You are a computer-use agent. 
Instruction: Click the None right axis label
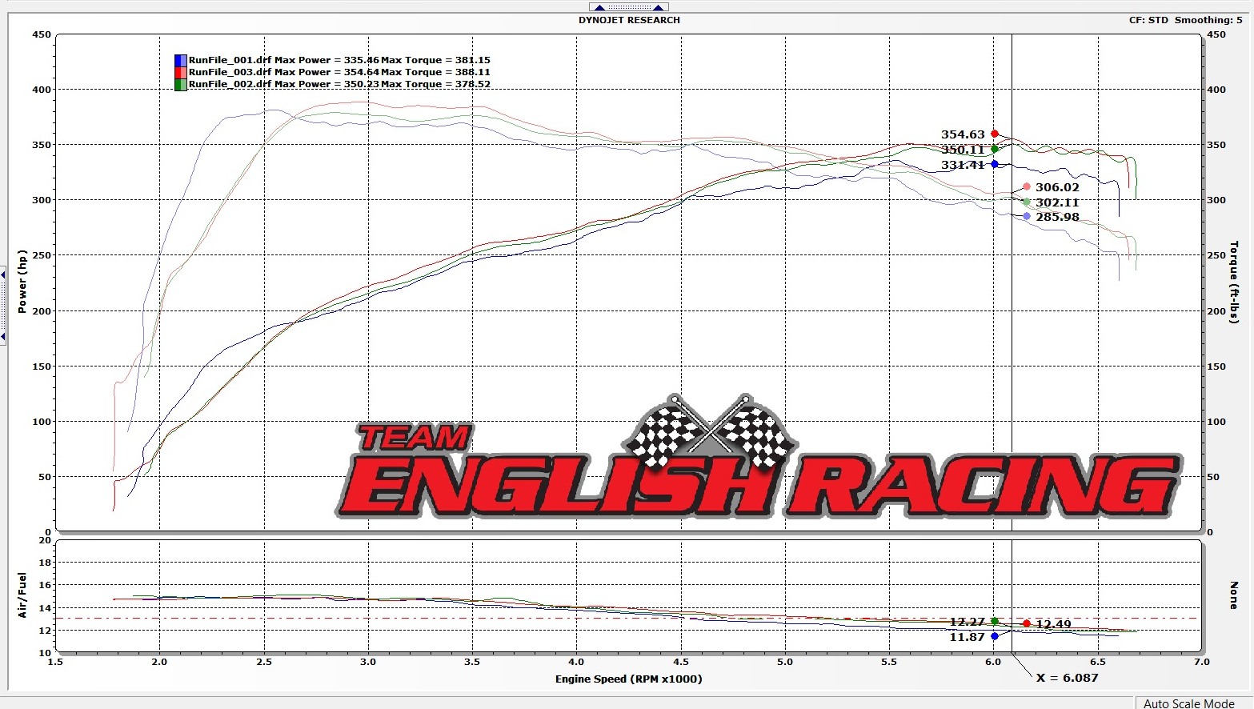click(1233, 595)
